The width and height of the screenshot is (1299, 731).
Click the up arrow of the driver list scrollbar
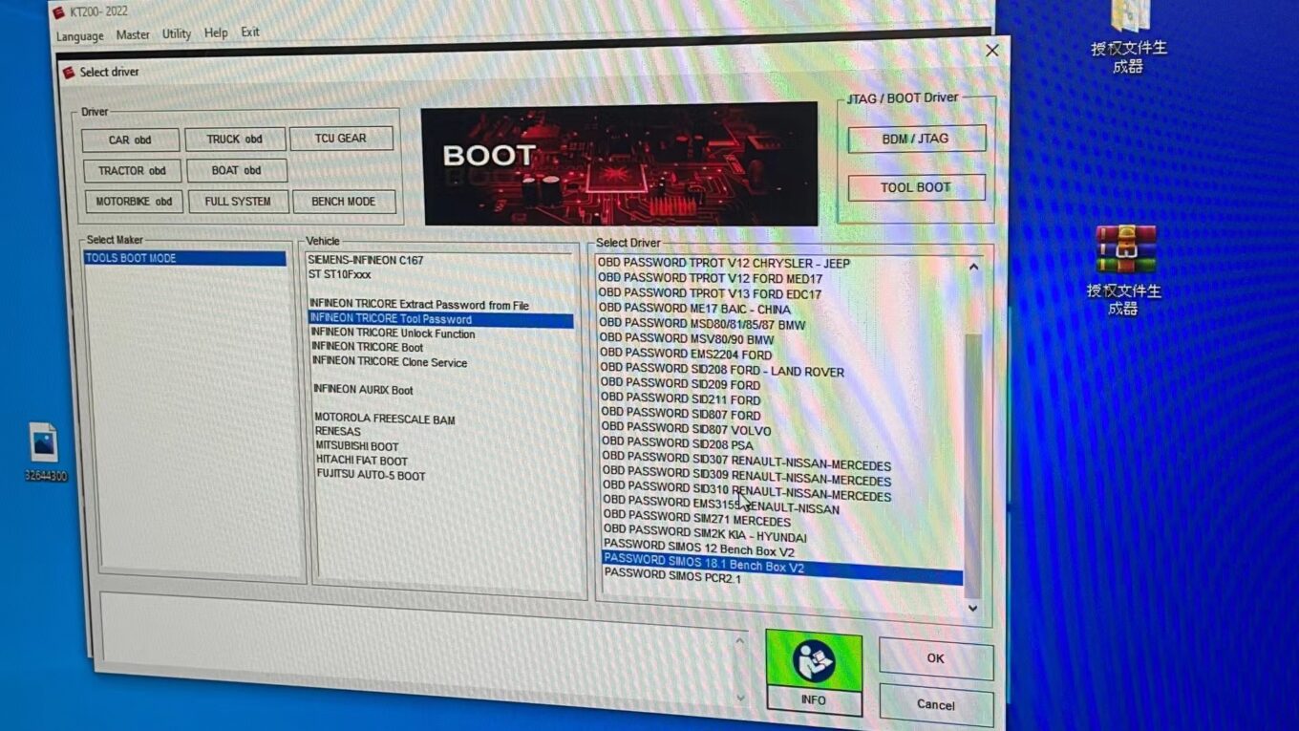(972, 267)
